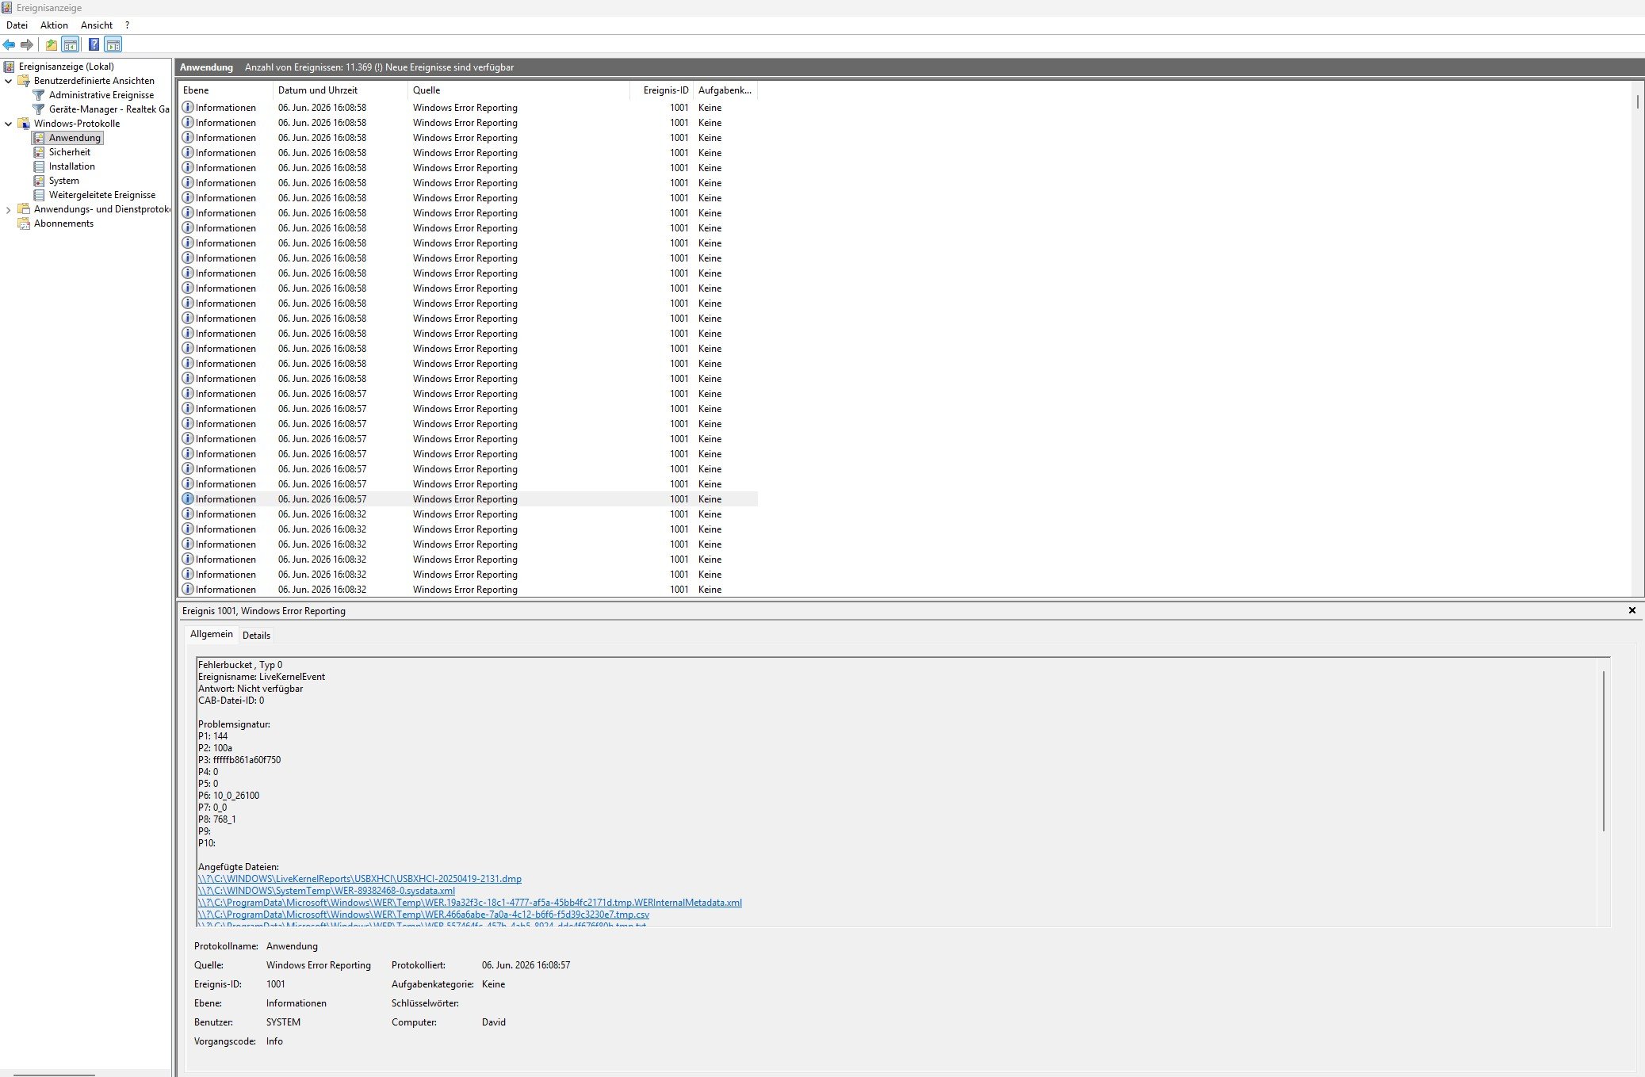The width and height of the screenshot is (1645, 1077).
Task: Sort events by the Quelle column
Action: coord(518,90)
